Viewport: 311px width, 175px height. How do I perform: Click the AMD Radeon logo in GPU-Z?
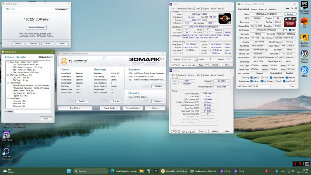click(290, 22)
